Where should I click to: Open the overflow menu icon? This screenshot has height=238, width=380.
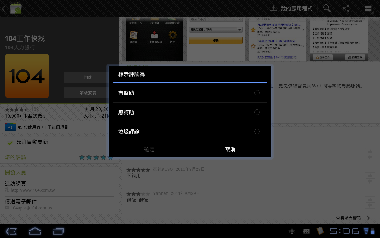point(368,8)
